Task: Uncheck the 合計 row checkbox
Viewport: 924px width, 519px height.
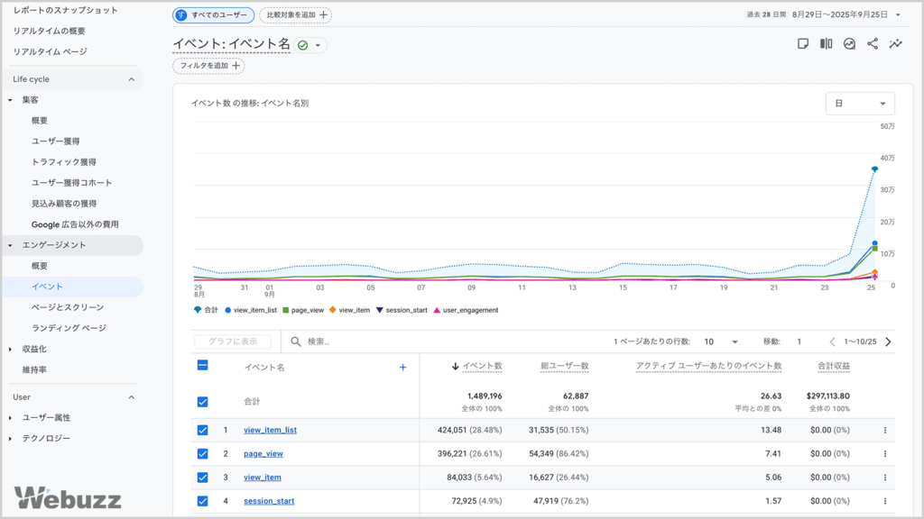Action: [202, 402]
